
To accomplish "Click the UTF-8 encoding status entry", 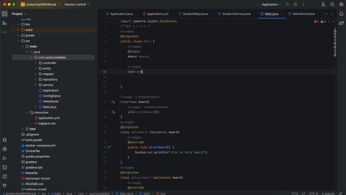I will [313, 193].
